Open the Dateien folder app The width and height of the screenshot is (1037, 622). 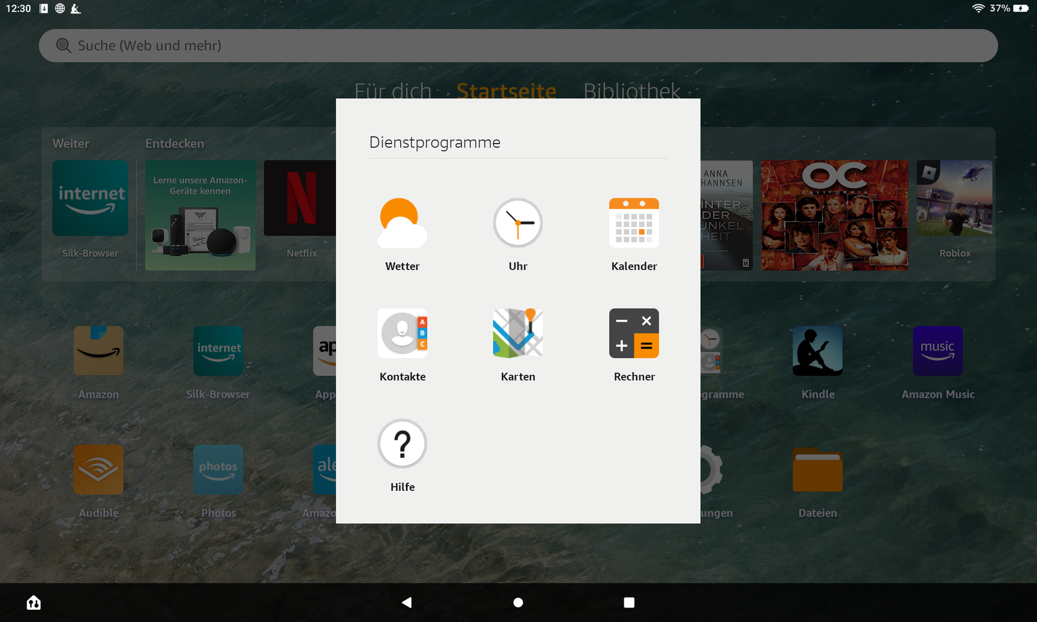point(817,470)
